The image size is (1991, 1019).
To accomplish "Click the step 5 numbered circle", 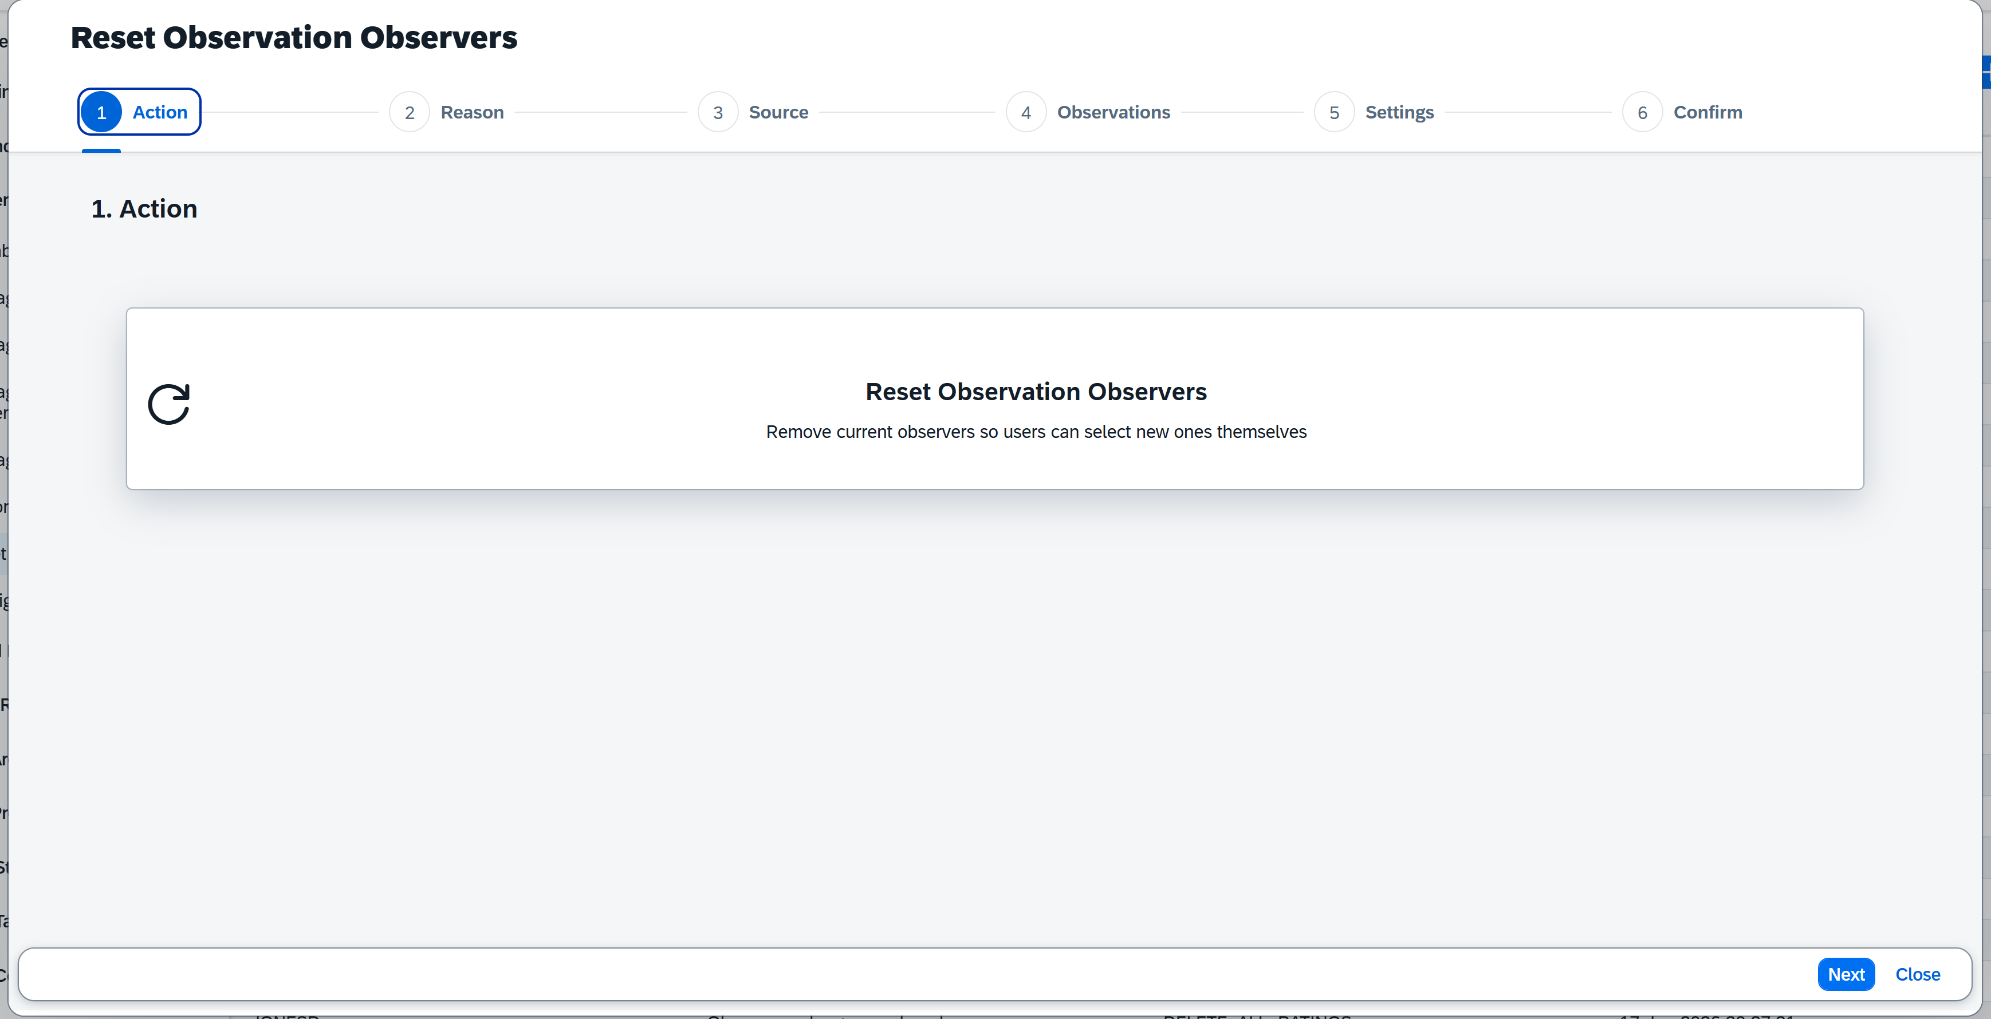I will [x=1333, y=113].
